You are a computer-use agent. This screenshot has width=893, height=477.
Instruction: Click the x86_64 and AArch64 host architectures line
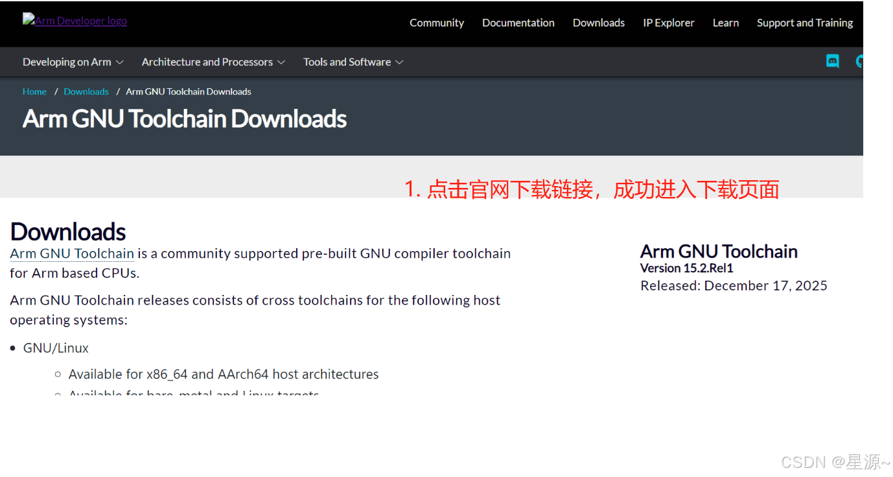[224, 374]
